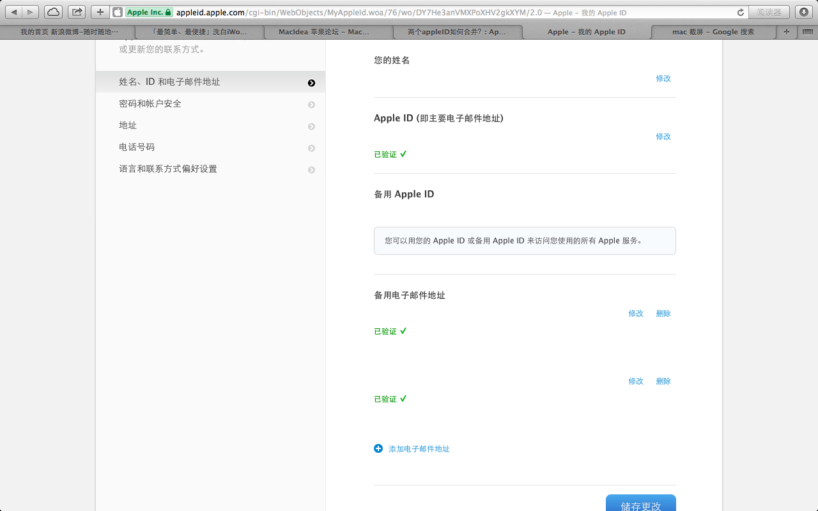The width and height of the screenshot is (818, 511).
Task: Expand 密码和帐户安全 sidebar arrow
Action: tap(311, 105)
